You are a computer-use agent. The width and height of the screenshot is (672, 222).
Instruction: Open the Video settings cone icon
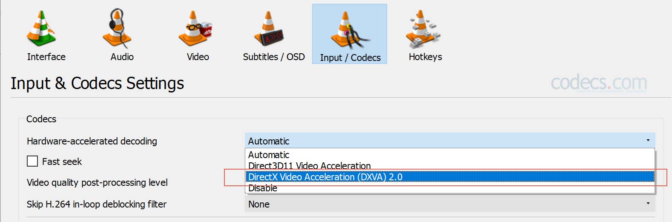[x=195, y=29]
